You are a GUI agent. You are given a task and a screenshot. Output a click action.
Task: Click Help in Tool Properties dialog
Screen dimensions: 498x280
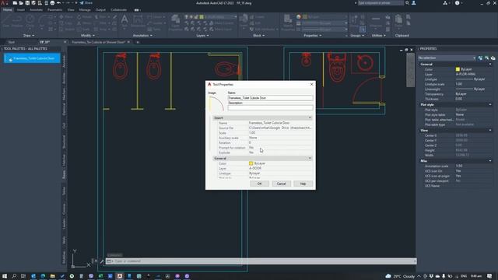pyautogui.click(x=303, y=184)
